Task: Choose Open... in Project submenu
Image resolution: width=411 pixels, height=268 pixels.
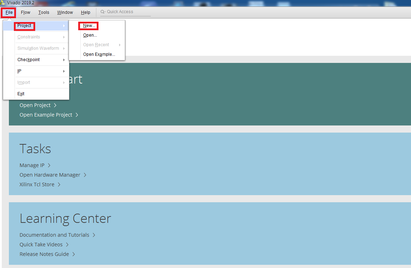Action: pos(97,35)
